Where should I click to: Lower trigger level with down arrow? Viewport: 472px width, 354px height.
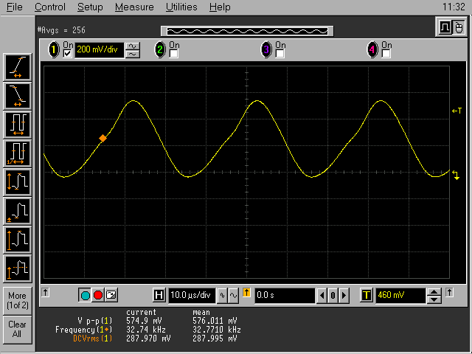(x=434, y=299)
